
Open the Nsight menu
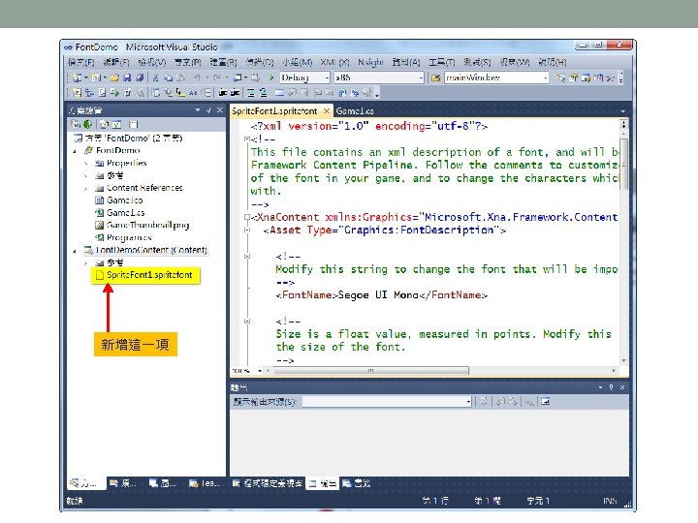[x=370, y=62]
